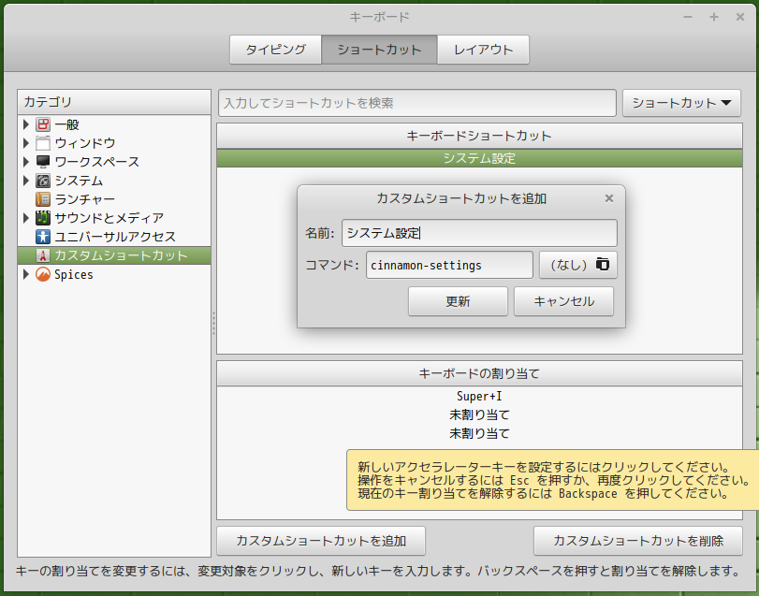759x596 pixels.
Task: Open the command file chooser (なし) button
Action: (x=577, y=265)
